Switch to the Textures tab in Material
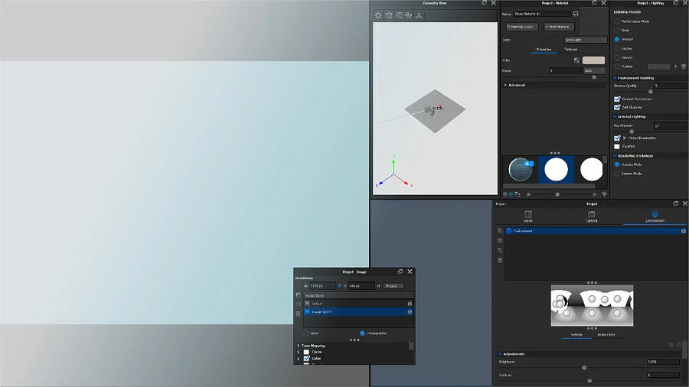Screen dimensions: 689x387 click(x=571, y=49)
